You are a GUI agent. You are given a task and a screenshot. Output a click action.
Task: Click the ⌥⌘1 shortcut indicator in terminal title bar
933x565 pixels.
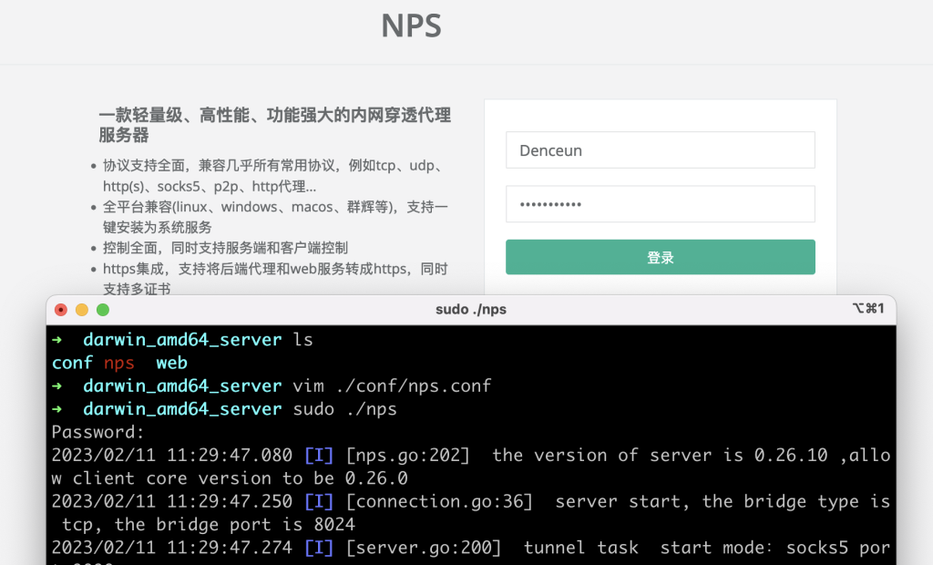(868, 308)
